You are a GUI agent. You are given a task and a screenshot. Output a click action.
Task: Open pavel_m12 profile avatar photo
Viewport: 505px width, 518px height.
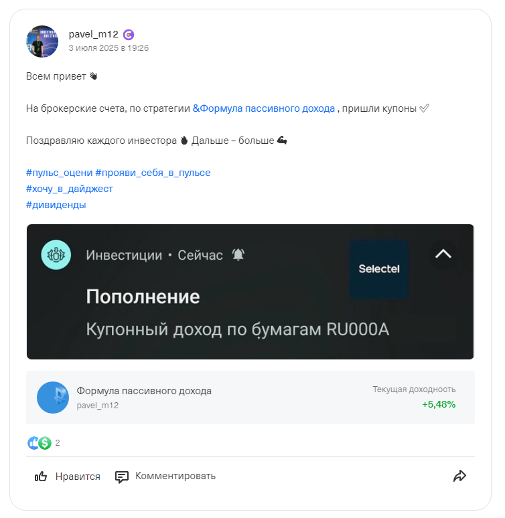(42, 41)
